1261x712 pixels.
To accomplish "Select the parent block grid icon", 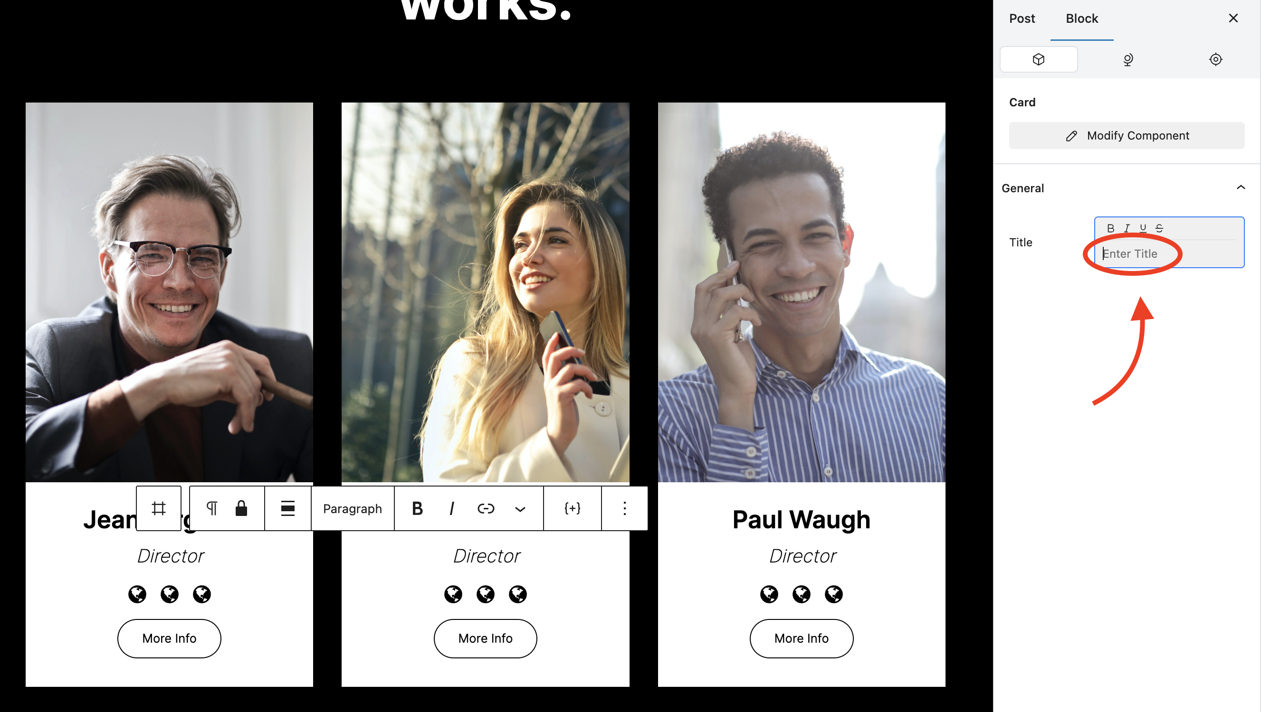I will tap(159, 508).
